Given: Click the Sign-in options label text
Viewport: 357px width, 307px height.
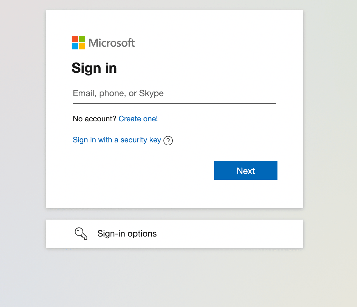Looking at the screenshot, I should point(127,234).
